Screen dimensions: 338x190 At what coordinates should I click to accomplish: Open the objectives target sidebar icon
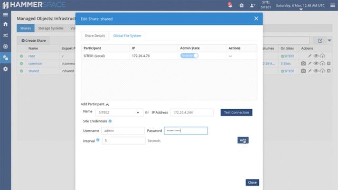coord(5,46)
